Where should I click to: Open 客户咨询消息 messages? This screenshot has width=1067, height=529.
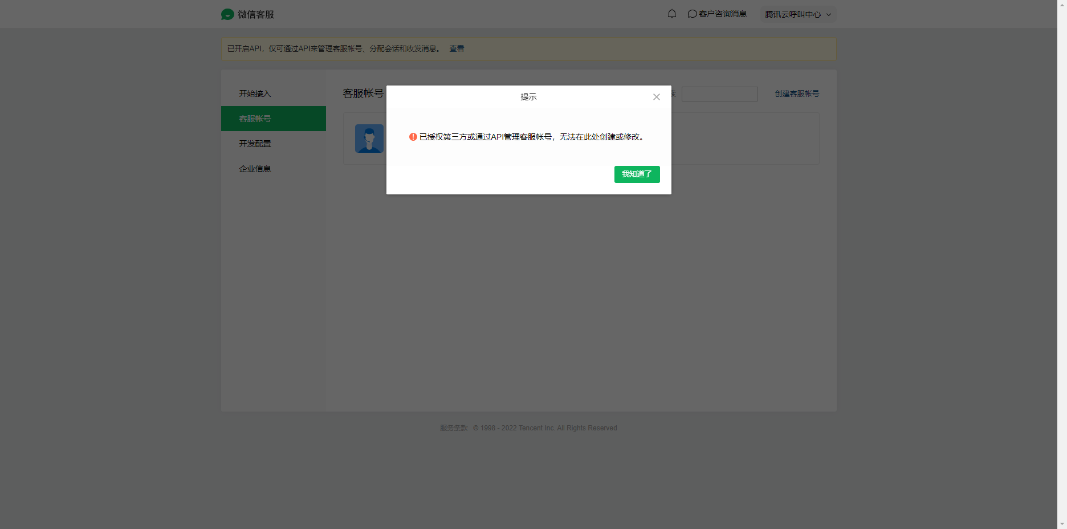[717, 14]
